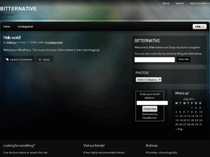Click calendar day 1
The height and width of the screenshot is (157, 210).
pyautogui.click(x=192, y=108)
